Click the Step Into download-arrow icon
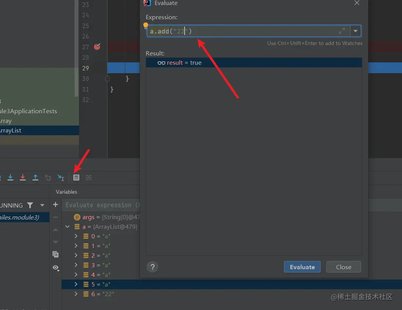 10,177
